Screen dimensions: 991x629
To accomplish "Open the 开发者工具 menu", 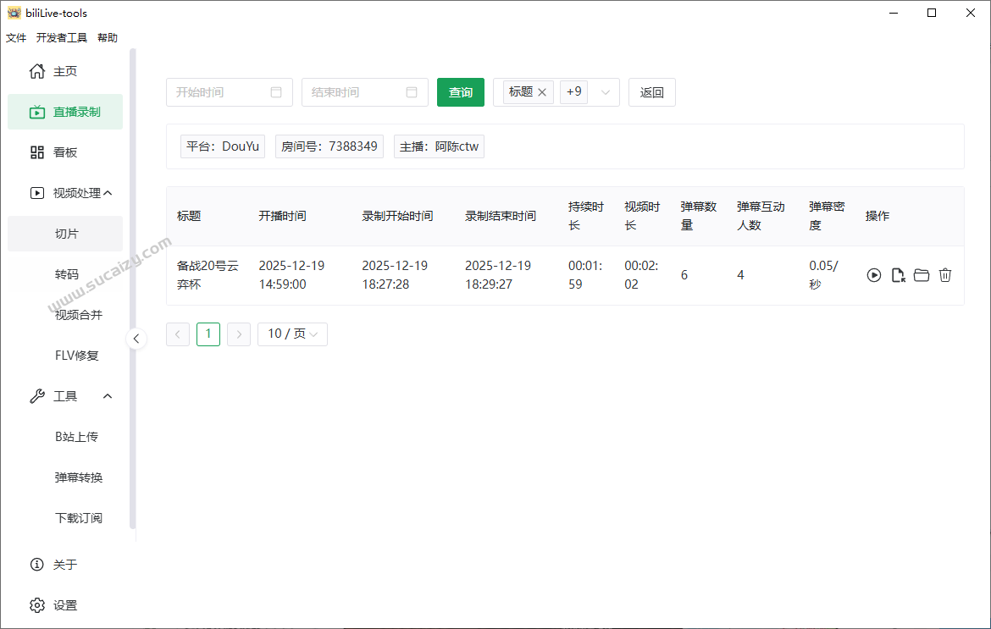I will click(60, 36).
